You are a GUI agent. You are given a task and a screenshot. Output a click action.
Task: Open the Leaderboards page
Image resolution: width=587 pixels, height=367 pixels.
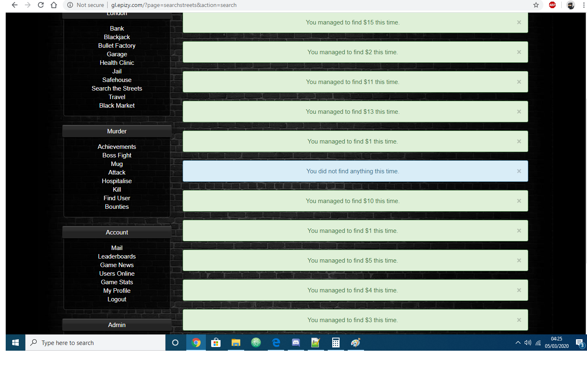click(x=117, y=256)
